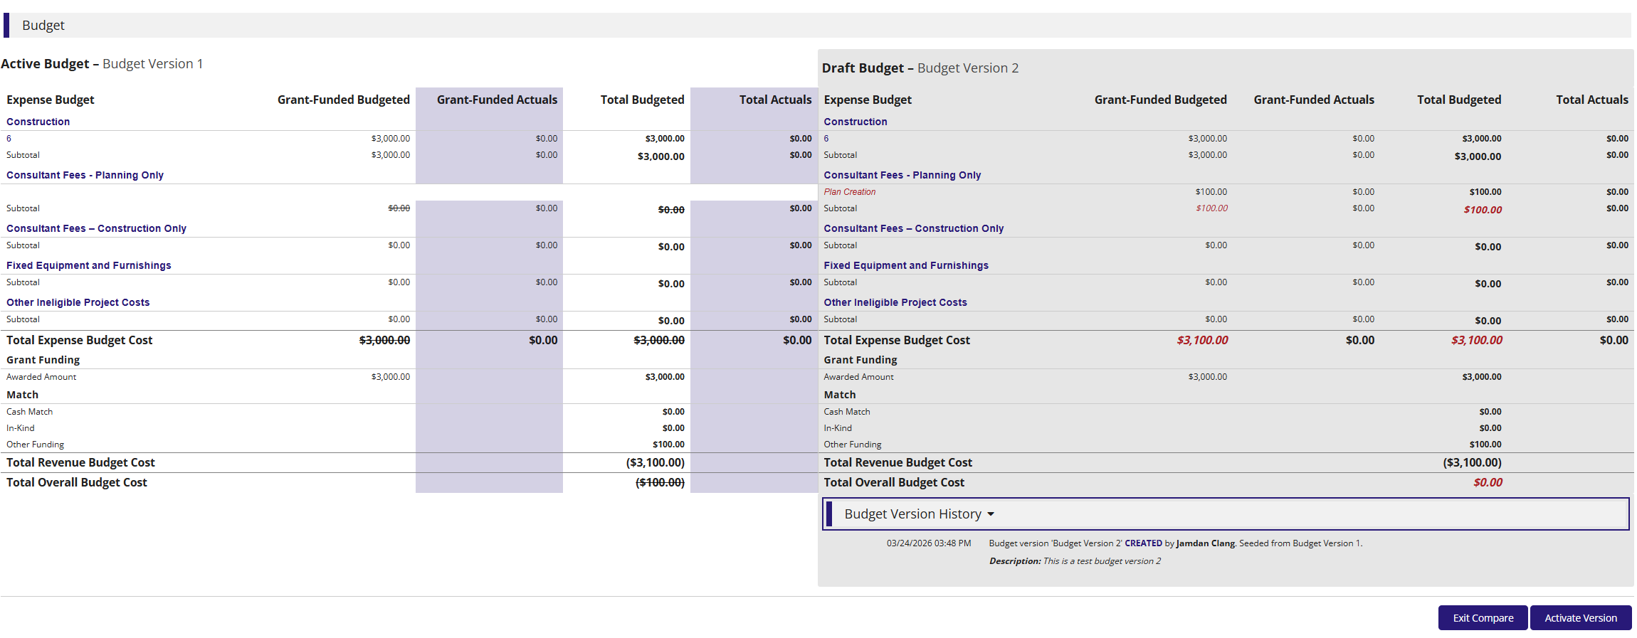
Task: Select the Plan Creation line item
Action: [x=850, y=192]
